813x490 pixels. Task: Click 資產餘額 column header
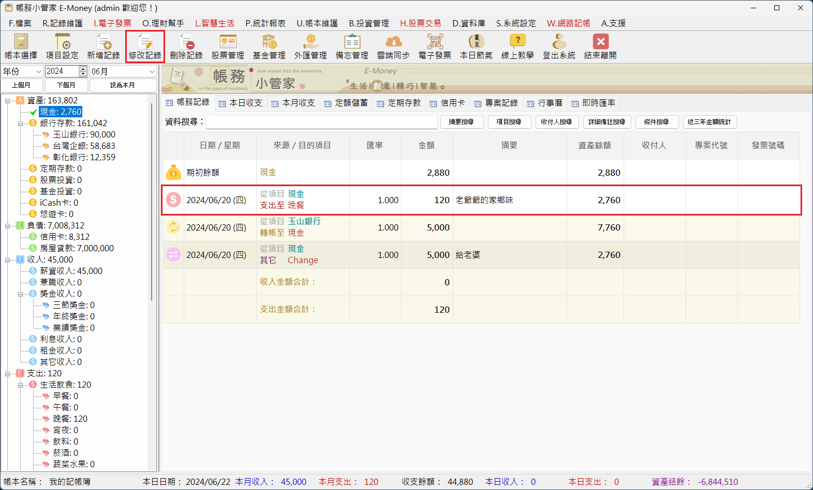[x=595, y=145]
